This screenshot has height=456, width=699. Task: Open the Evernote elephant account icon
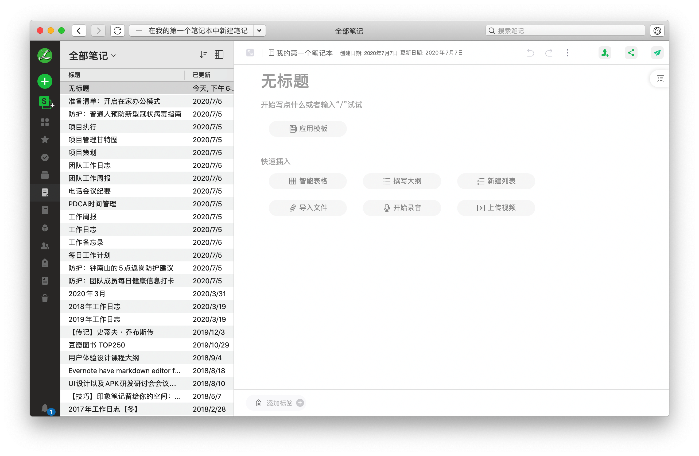pos(45,55)
